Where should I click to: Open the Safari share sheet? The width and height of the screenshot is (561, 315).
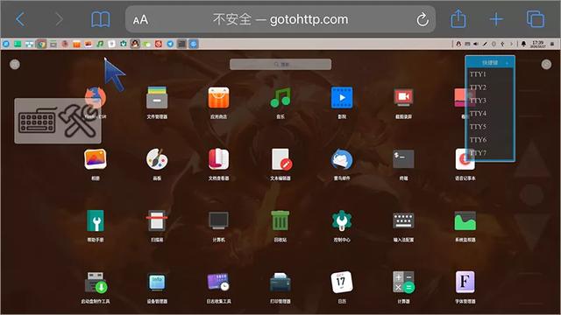[458, 18]
